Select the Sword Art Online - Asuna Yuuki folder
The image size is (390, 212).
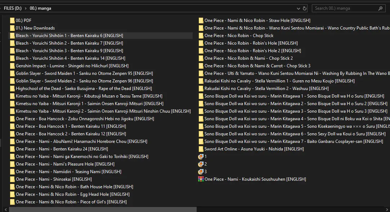(251, 149)
